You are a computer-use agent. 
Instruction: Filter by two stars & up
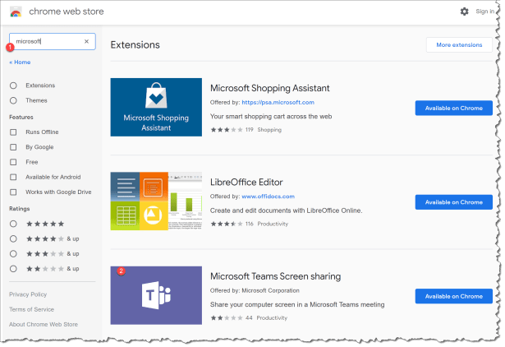(13, 269)
